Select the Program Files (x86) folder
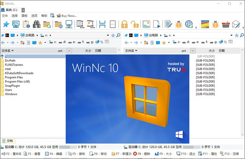245x159 pixels. pos(17,82)
